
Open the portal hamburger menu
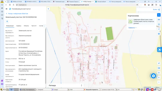click(7, 9)
